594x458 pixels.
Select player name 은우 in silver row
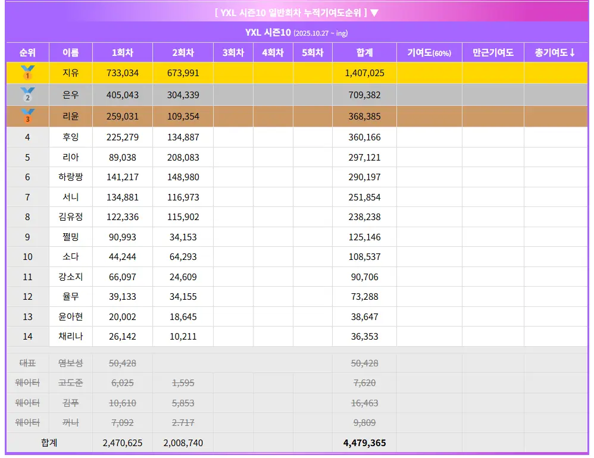[x=71, y=95]
